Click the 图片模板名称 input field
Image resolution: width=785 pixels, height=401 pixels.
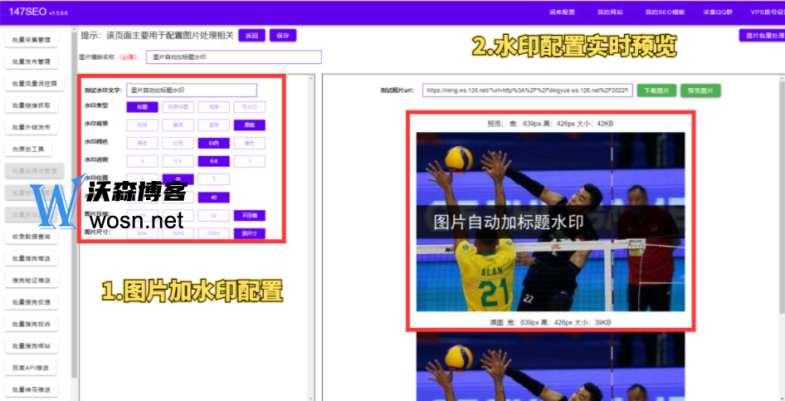click(x=232, y=57)
